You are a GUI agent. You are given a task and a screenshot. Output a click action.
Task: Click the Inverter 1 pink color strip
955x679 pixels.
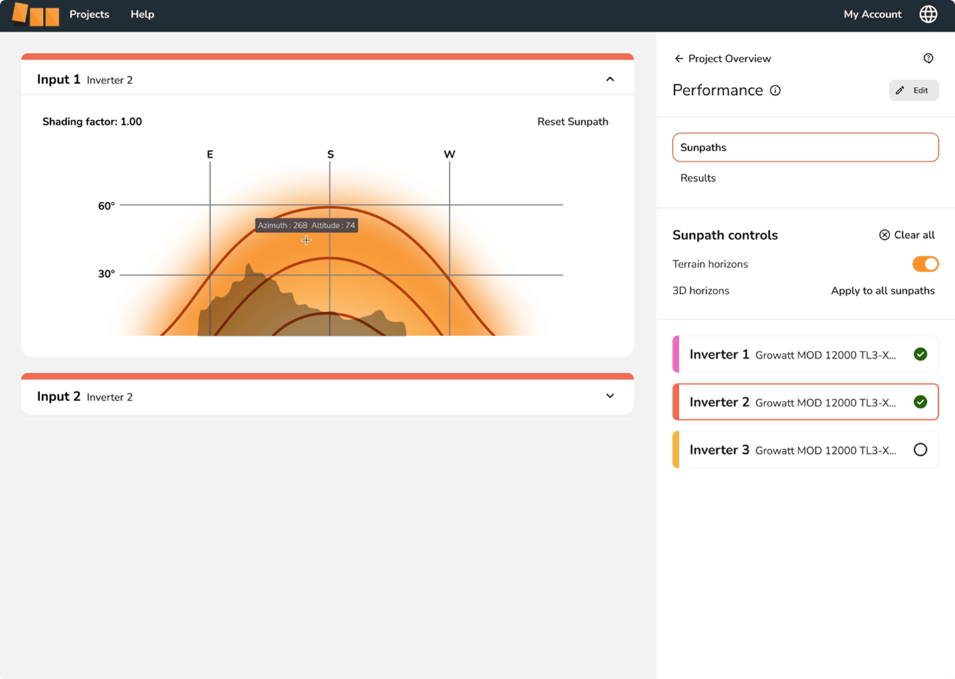click(x=675, y=354)
